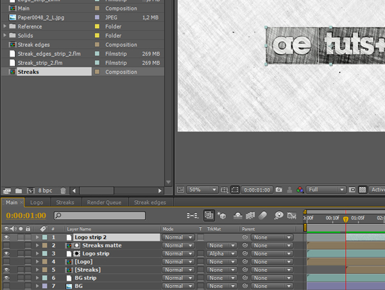Open the grid and guide options icon
This screenshot has width=385, height=290.
(224, 189)
